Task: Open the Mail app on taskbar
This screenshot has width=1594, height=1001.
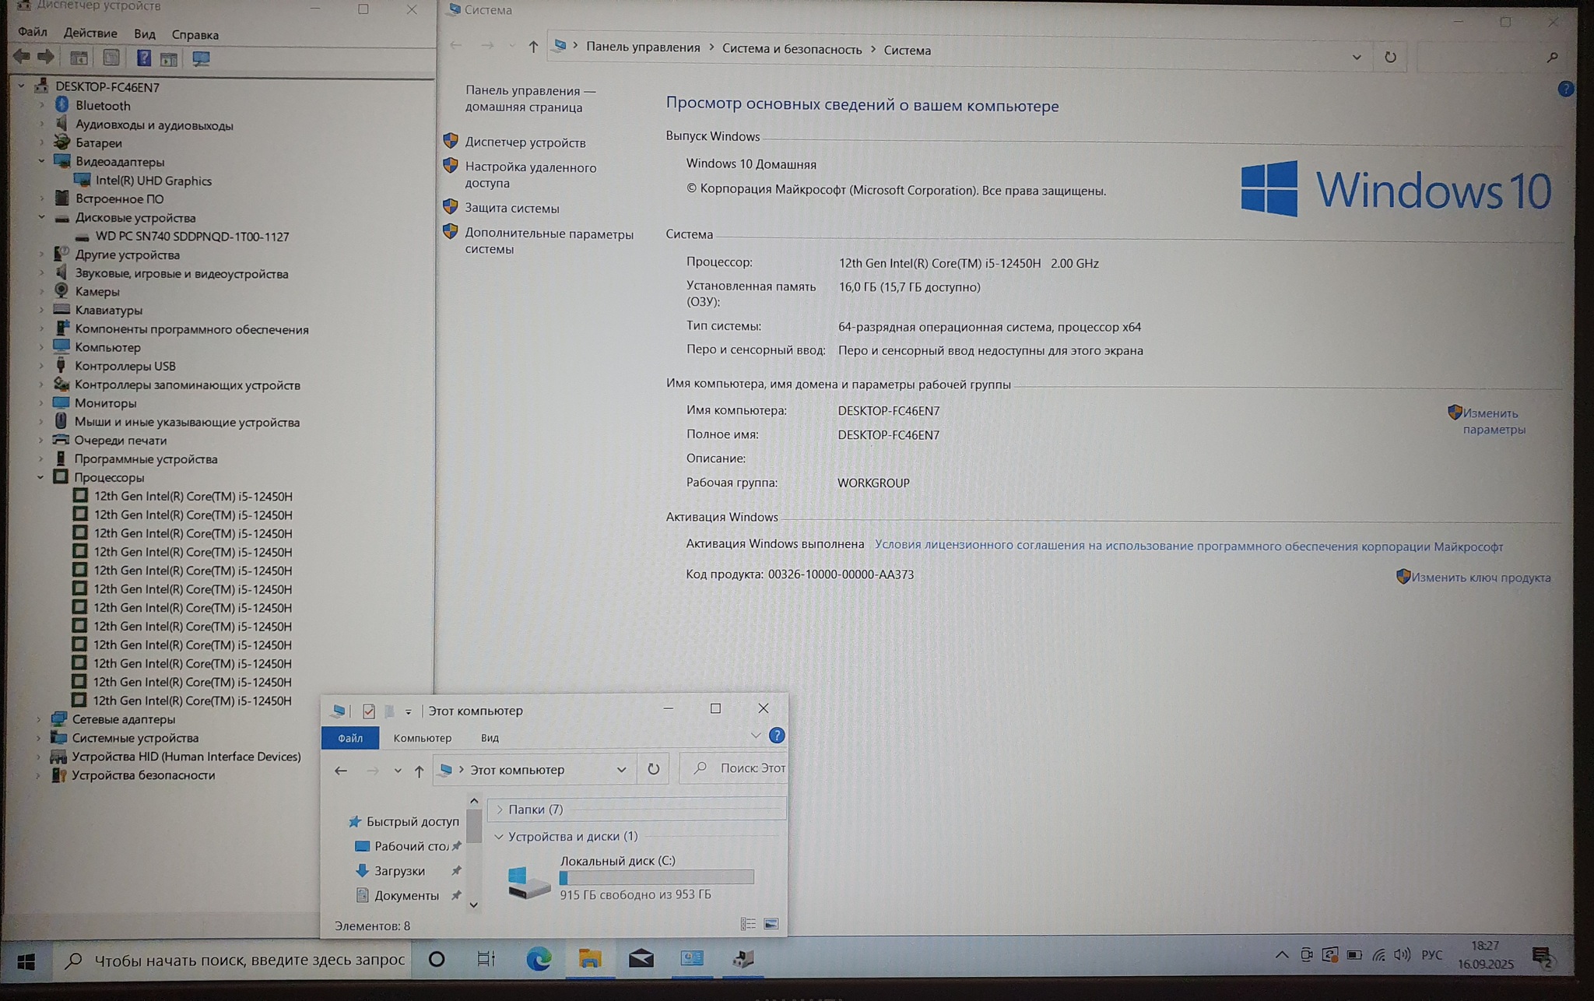Action: 641,959
